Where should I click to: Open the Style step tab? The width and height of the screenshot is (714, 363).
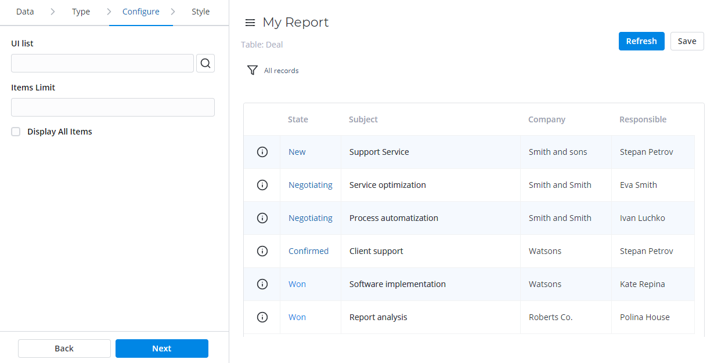pos(200,12)
